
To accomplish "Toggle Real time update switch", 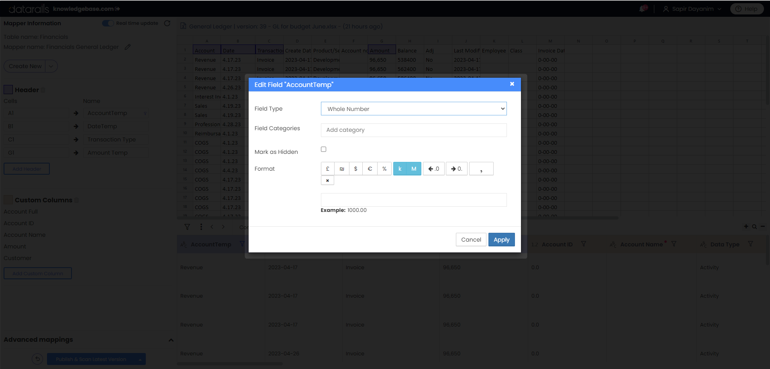I will pyautogui.click(x=108, y=23).
